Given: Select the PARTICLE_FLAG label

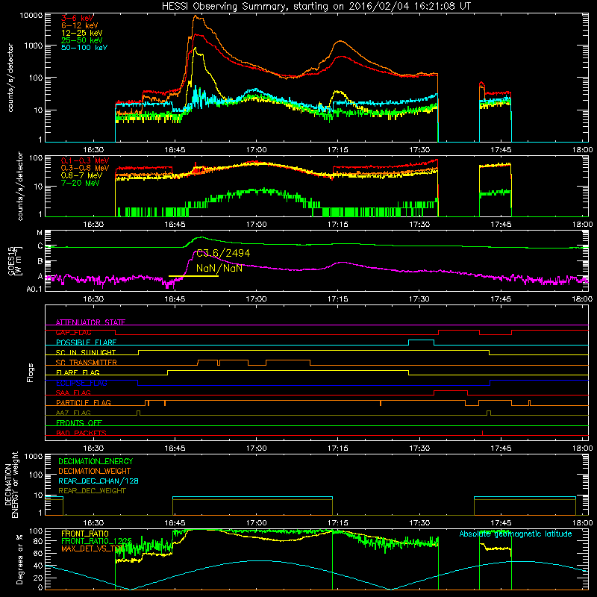Looking at the screenshot, I should pos(84,402).
